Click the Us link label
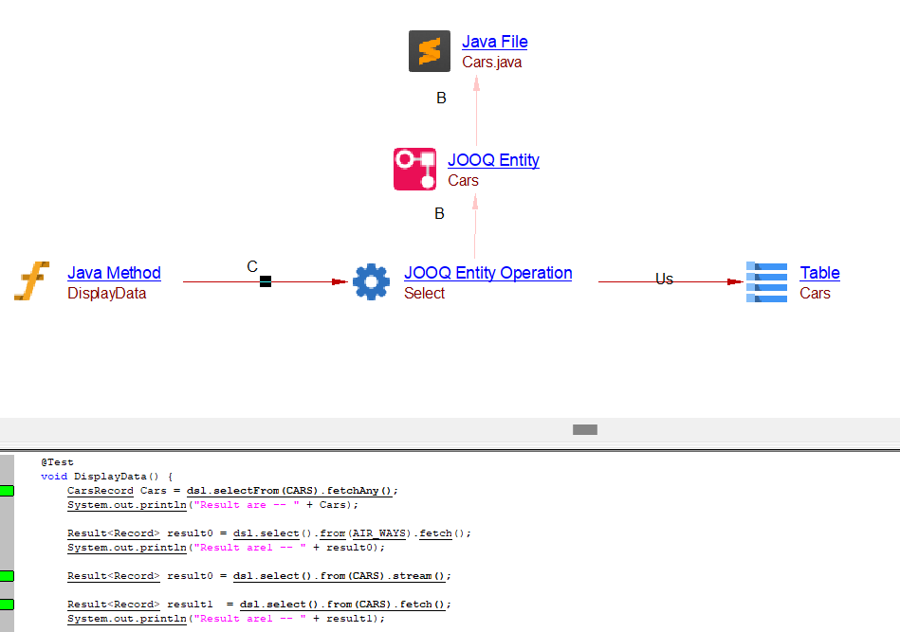The image size is (900, 632). (x=664, y=279)
